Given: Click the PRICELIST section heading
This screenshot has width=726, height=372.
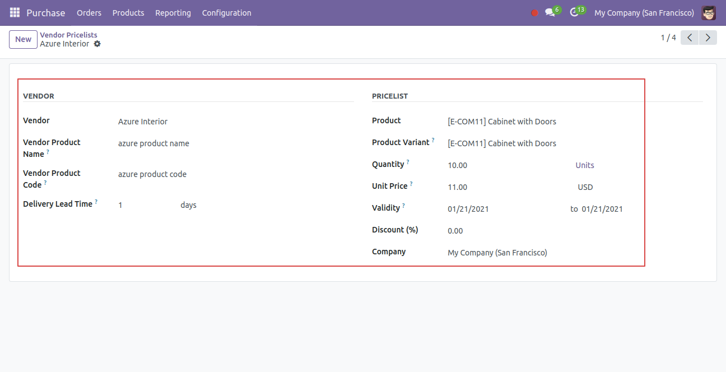Looking at the screenshot, I should point(390,96).
